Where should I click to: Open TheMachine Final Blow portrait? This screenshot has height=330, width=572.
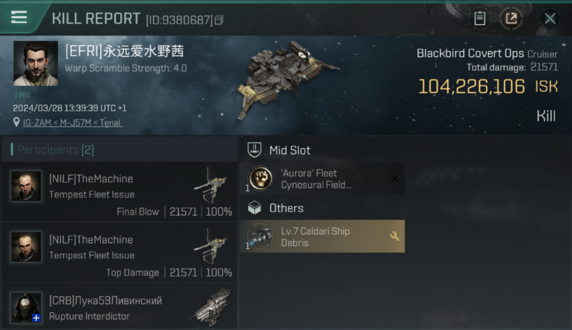click(26, 186)
